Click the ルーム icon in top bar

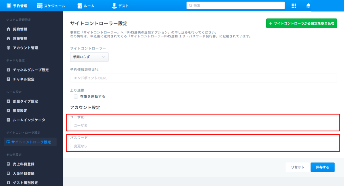80,6
